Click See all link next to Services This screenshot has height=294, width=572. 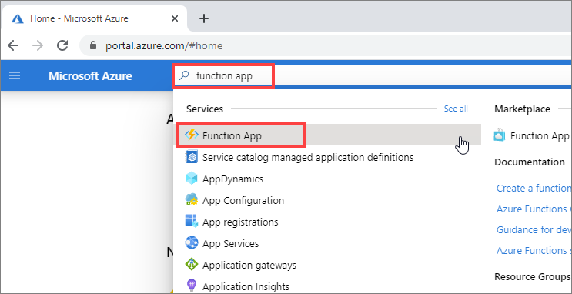456,109
